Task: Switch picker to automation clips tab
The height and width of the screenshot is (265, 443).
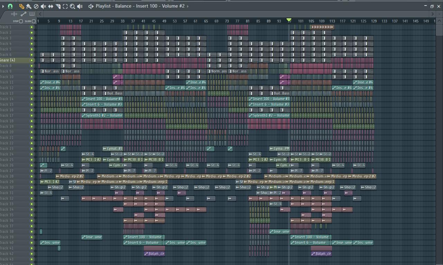Action: point(23,14)
